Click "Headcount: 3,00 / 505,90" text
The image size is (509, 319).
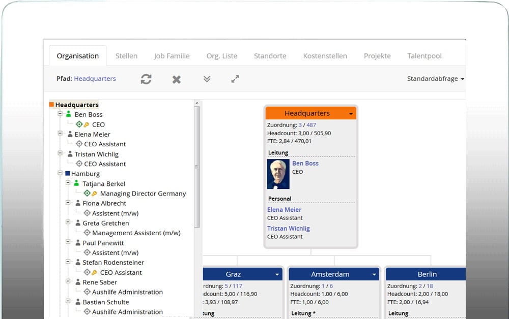point(299,133)
